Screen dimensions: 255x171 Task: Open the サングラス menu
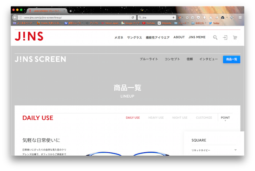click(134, 37)
